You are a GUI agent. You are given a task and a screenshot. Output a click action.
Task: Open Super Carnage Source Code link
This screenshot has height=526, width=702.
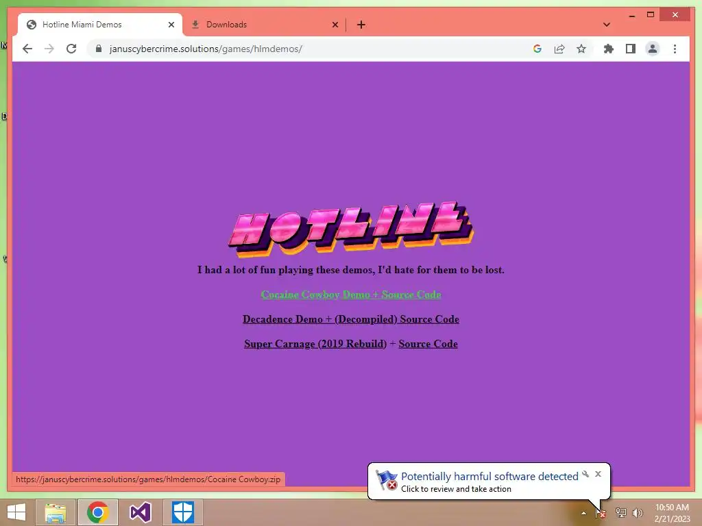(428, 344)
